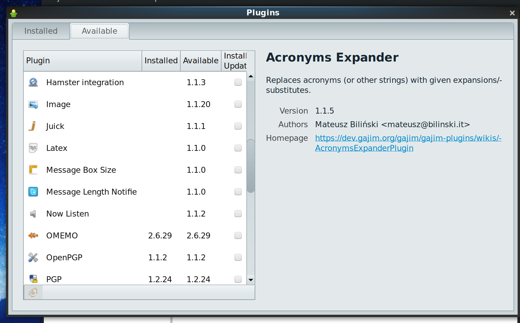This screenshot has height=323, width=520.
Task: Click the Hamster available version 1.1.3
Action: tap(196, 83)
